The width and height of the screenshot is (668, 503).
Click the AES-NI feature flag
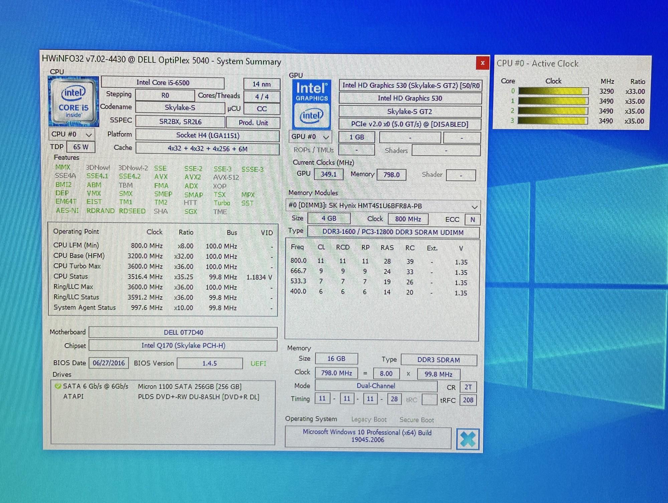67,210
